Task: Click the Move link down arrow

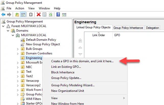Action: click(80, 54)
